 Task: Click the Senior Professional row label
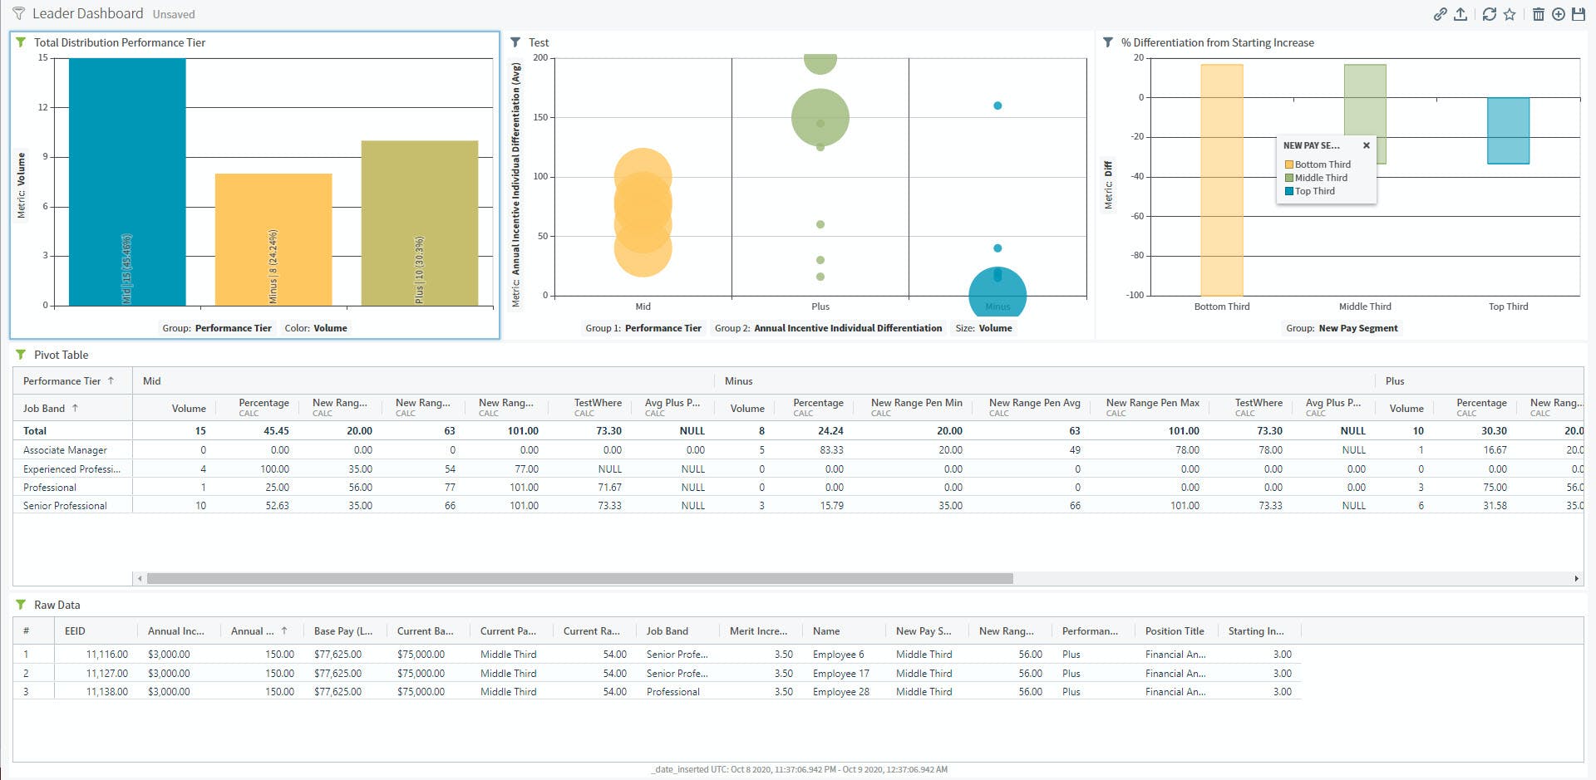tap(65, 506)
